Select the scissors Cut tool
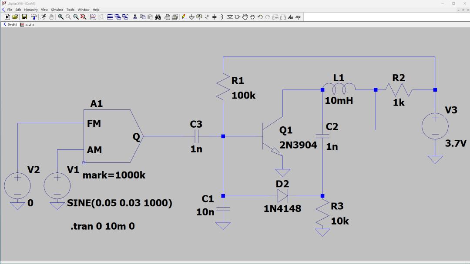The height and width of the screenshot is (264, 470). 135,17
